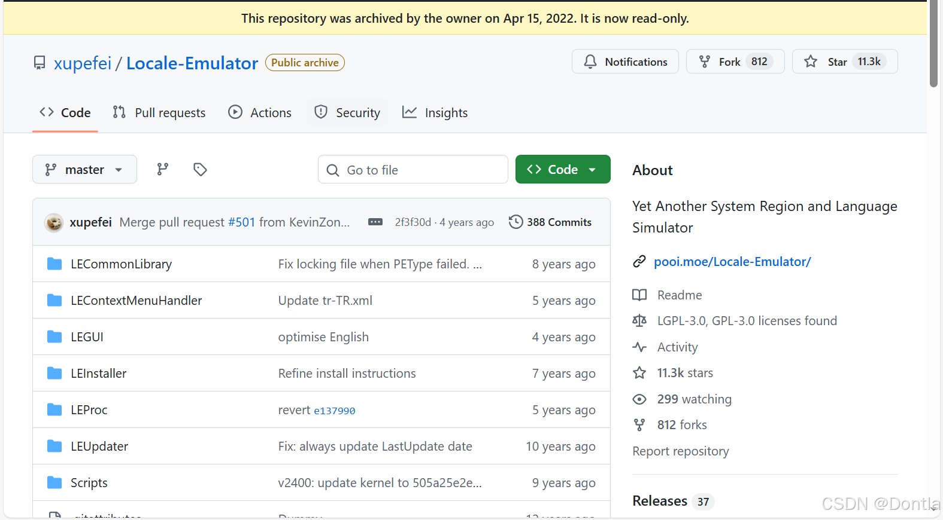Open the LEInstaller folder
This screenshot has width=943, height=520.
point(99,373)
